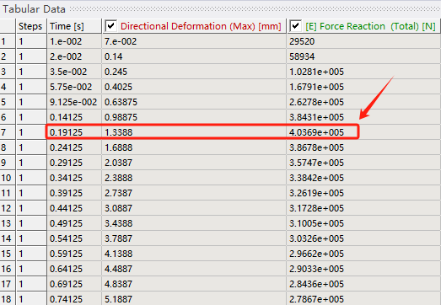This screenshot has width=441, height=305.
Task: Select deformation cell 5.1887
Action: click(194, 299)
